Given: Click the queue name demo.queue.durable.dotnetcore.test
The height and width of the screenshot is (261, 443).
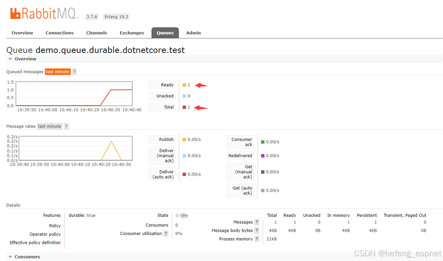Looking at the screenshot, I should point(110,50).
